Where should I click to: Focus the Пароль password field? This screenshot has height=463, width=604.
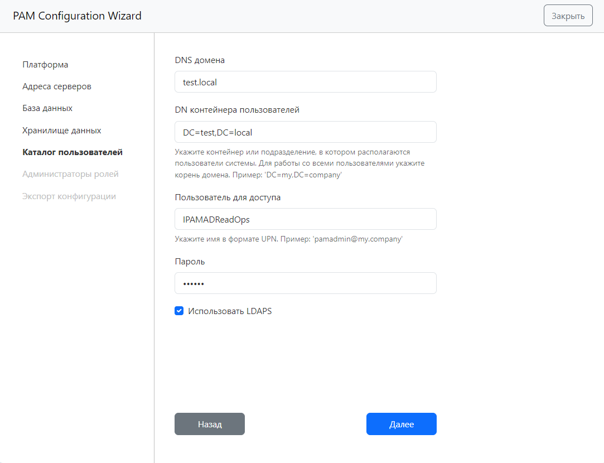(x=305, y=283)
